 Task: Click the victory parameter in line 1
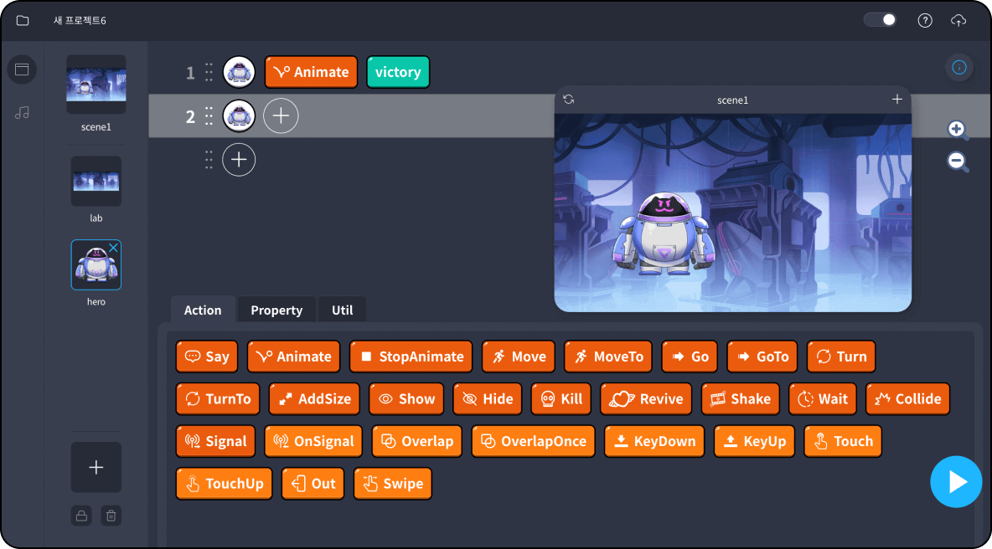pyautogui.click(x=398, y=72)
